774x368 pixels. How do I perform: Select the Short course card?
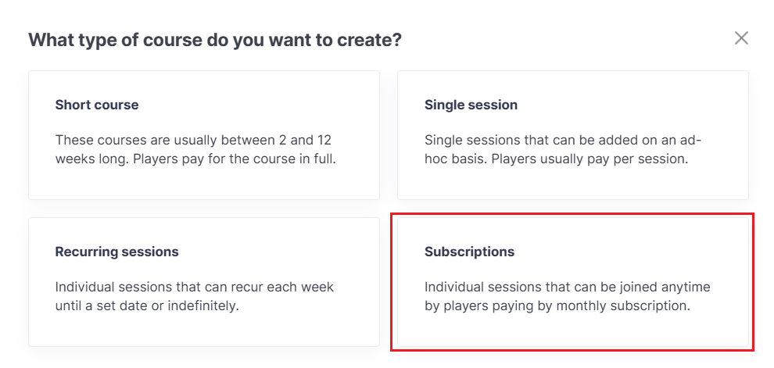tap(204, 134)
